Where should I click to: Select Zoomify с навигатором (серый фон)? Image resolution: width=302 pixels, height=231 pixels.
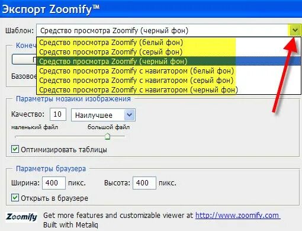tap(169, 81)
